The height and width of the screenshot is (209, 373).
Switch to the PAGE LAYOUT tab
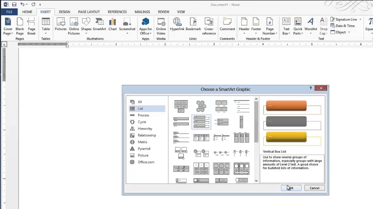tap(89, 12)
